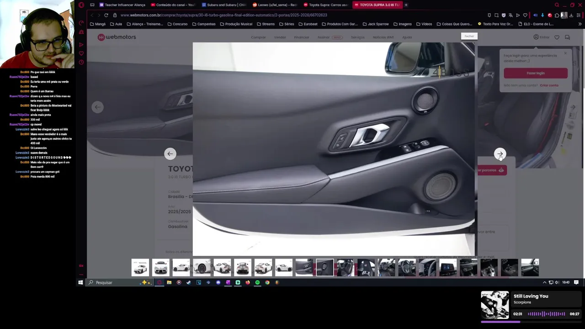Open the Financiar menu

coord(302,37)
